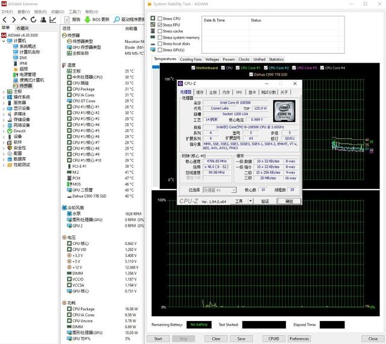Screen dimensions: 386x344
Task: Expand the 主板 tree node
Action: 4,91
